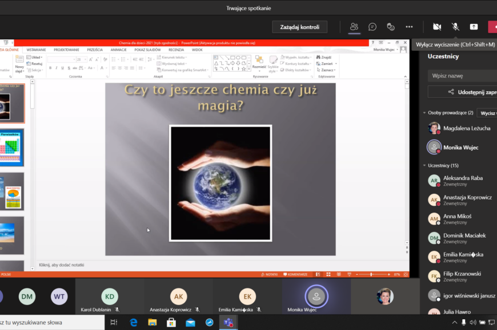Toggle the NOTATKI notes pane
Image resolution: width=497 pixels, height=330 pixels.
(270, 274)
